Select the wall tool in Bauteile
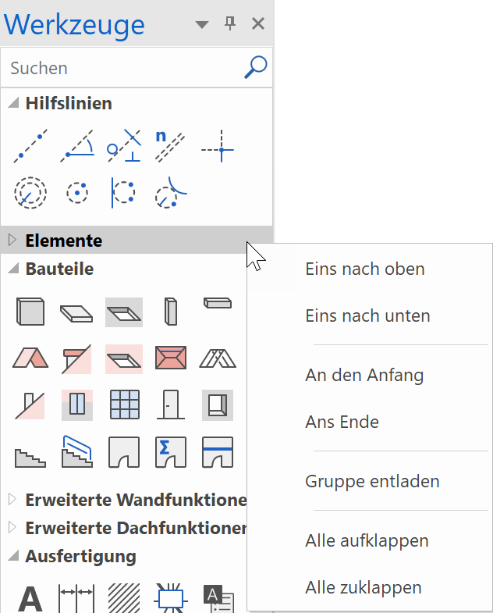Image resolution: width=493 pixels, height=613 pixels. 30,312
